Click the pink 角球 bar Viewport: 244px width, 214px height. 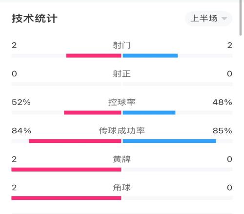click(x=66, y=198)
